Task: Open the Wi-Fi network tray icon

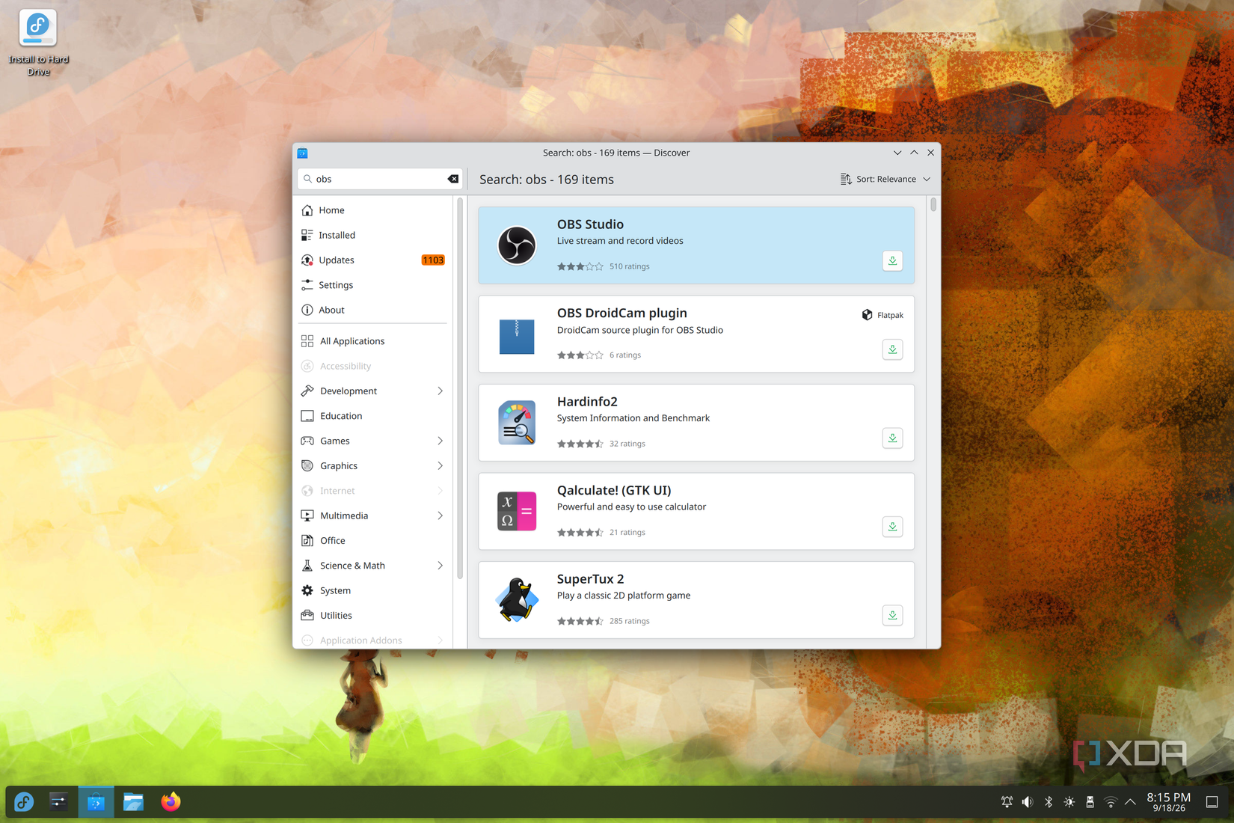Action: pos(1111,802)
